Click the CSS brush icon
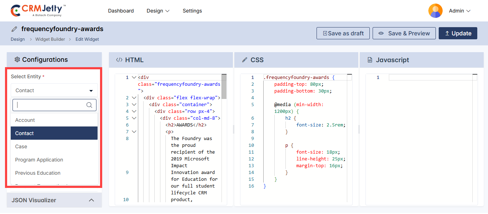Screen dimensions: 488x214 (245, 60)
